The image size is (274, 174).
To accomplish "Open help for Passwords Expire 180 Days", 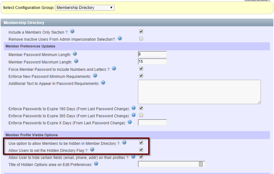I will click(x=133, y=108).
